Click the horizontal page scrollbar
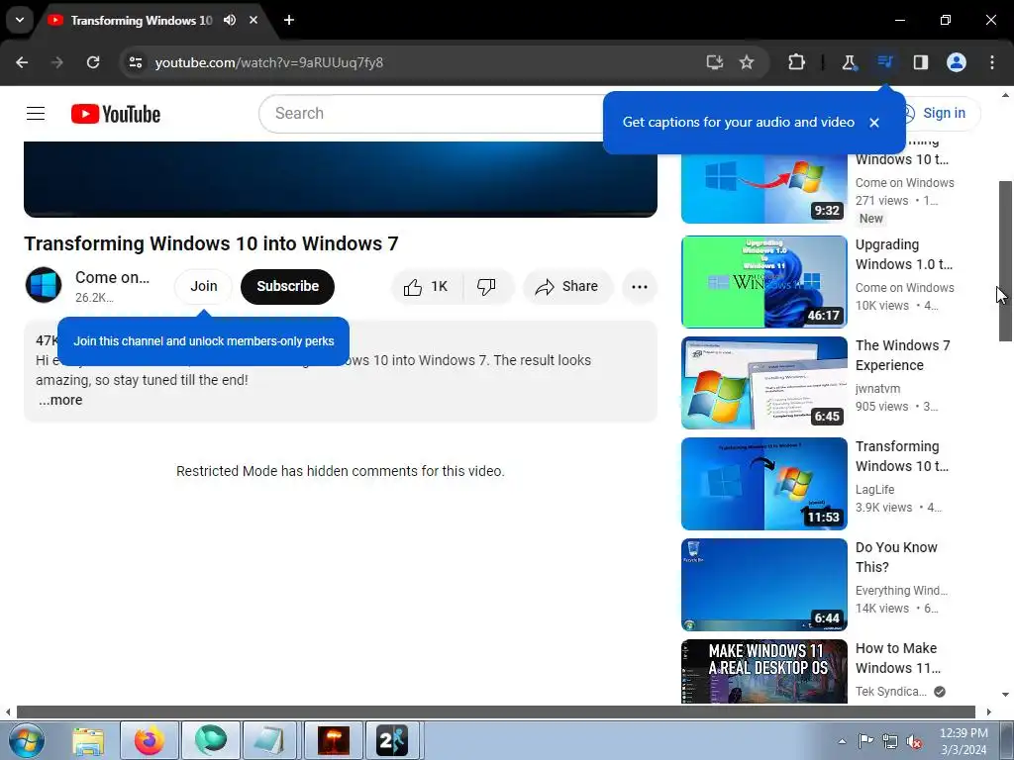1014x760 pixels. point(495,712)
